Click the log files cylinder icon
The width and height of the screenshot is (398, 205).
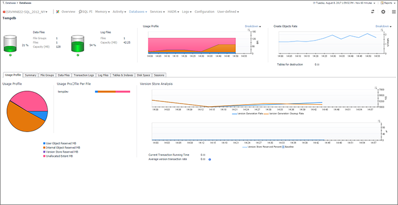point(78,44)
